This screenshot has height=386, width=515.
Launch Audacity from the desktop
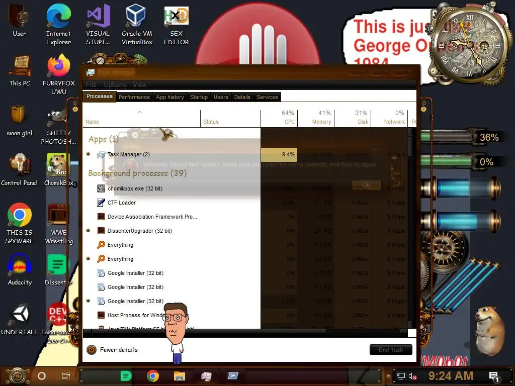point(20,269)
